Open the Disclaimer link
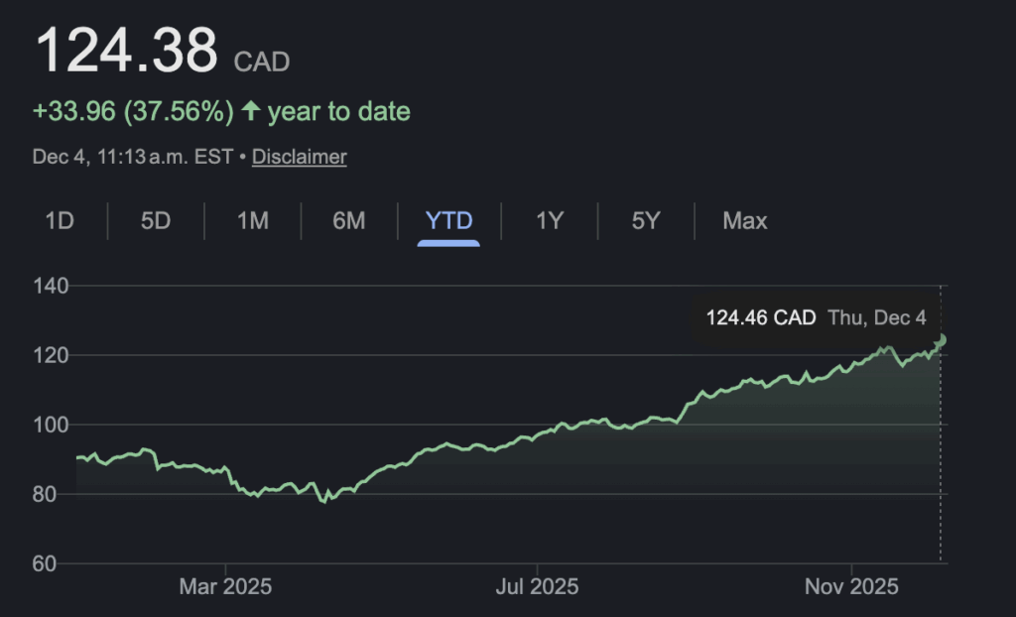 (x=299, y=157)
